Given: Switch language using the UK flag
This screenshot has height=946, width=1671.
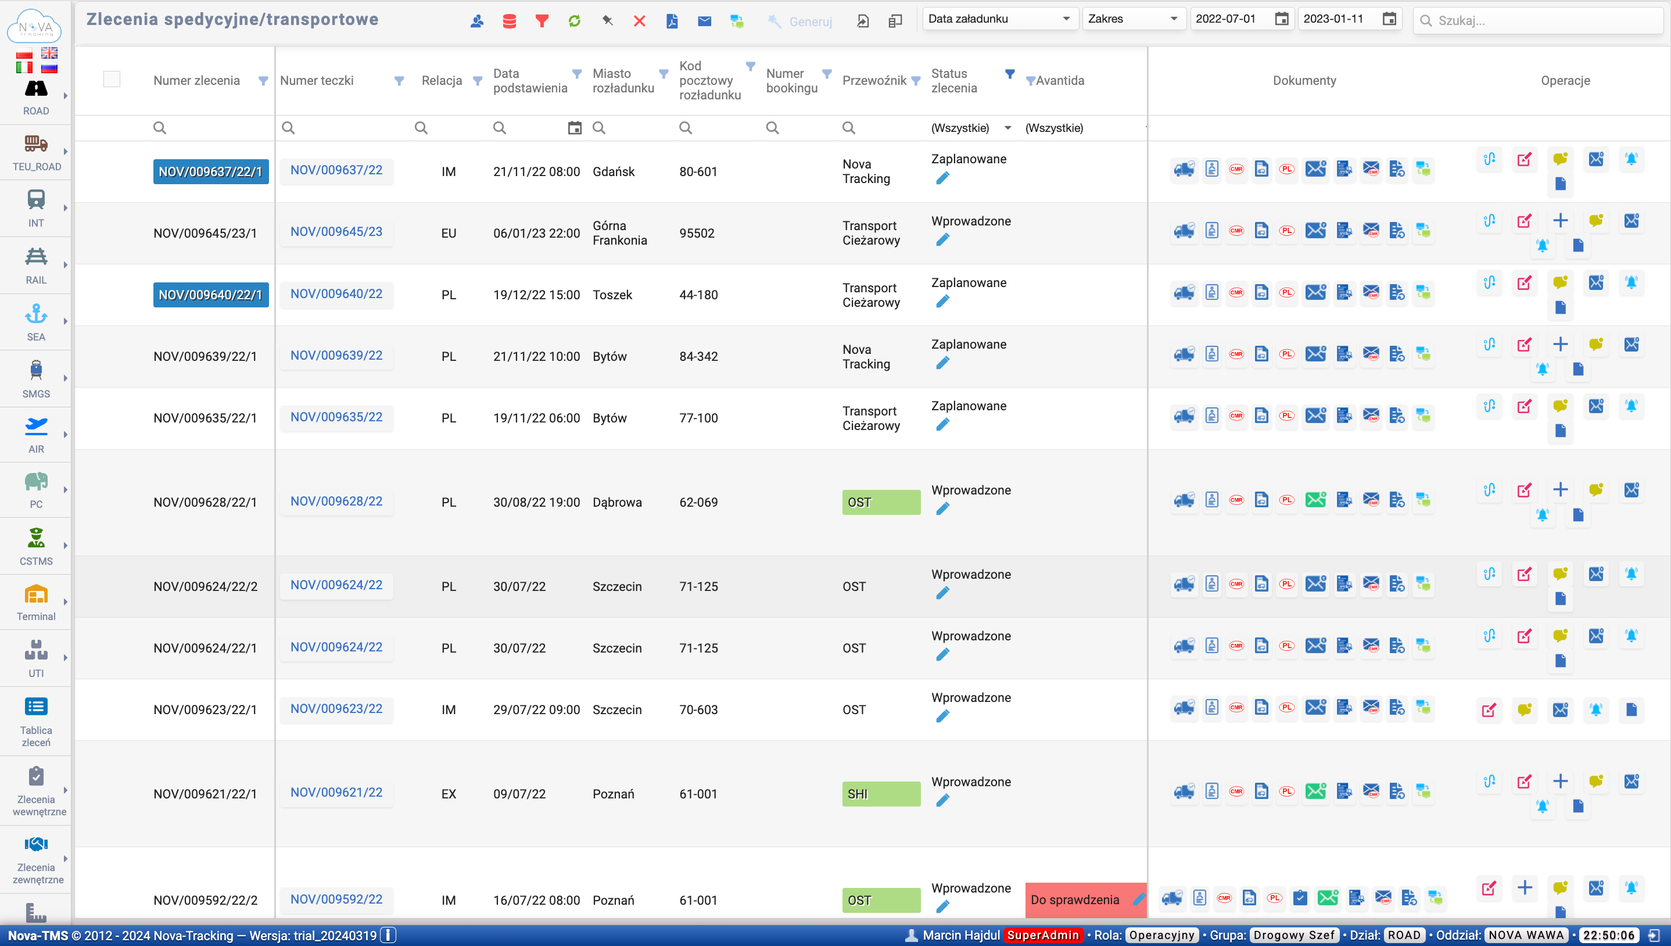Looking at the screenshot, I should pos(49,53).
